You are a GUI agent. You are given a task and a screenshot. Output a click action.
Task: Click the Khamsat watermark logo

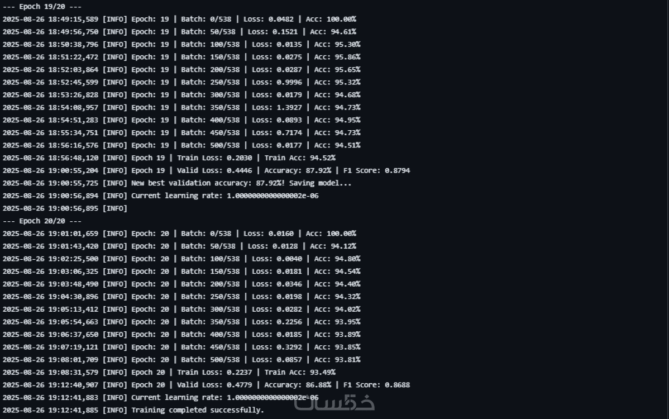(334, 402)
